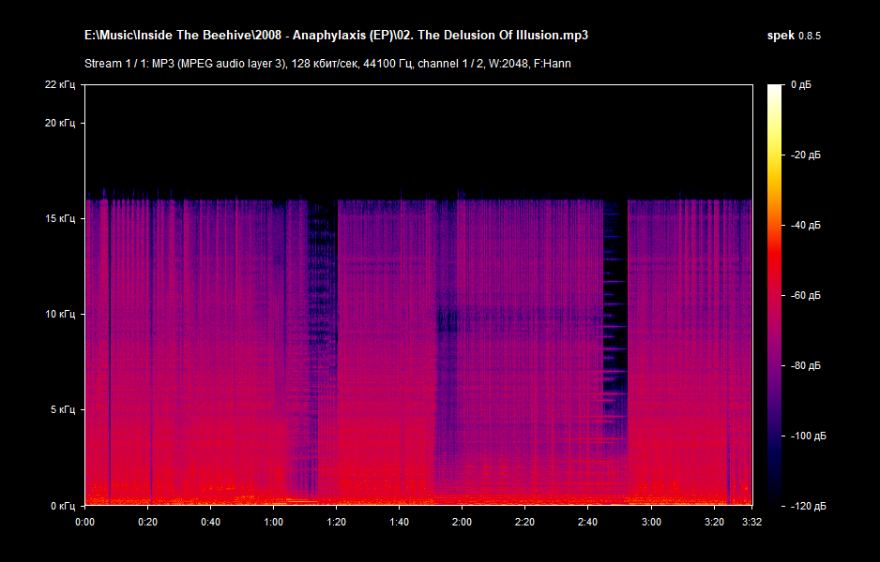Click the 2:40 time axis marker
This screenshot has height=562, width=880.
click(587, 521)
